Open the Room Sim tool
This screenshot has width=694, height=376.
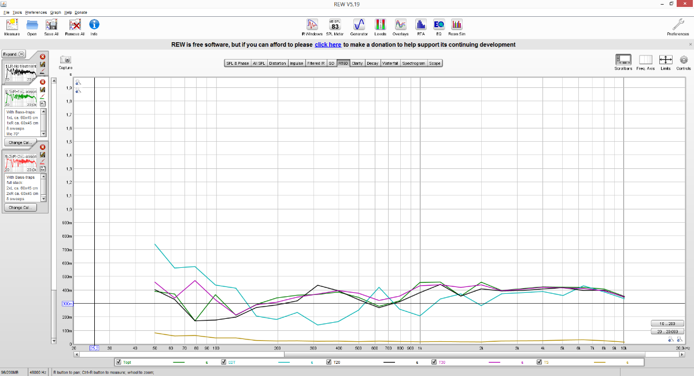pos(457,26)
